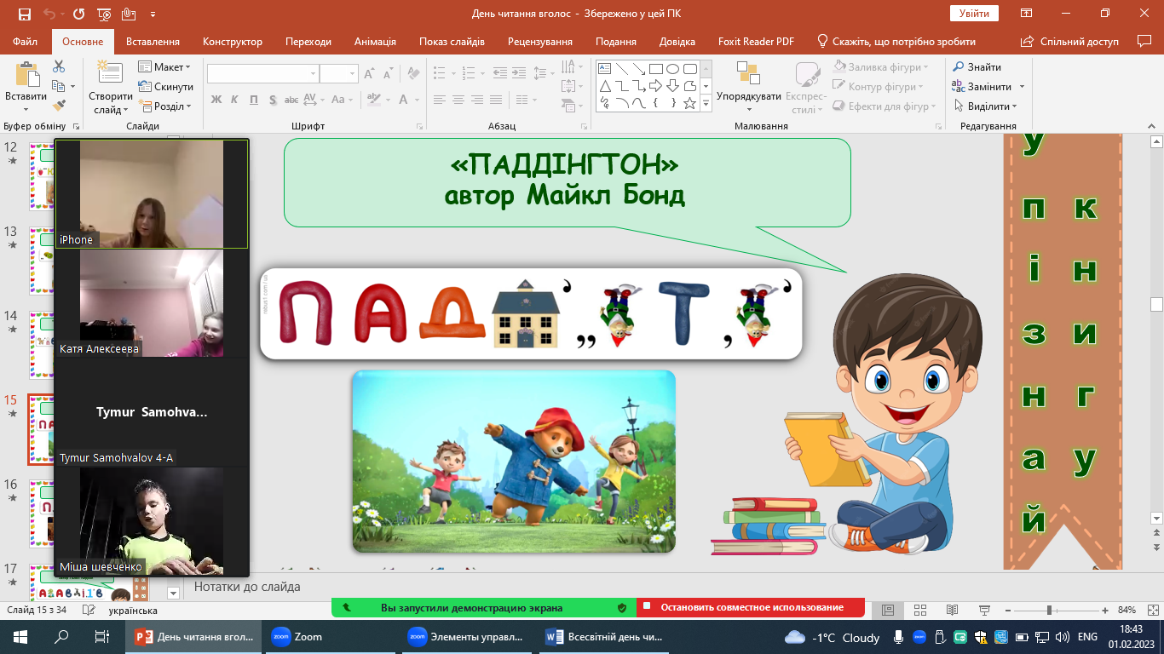Click Знайти find button
Screen dimensions: 1164x654
tap(977, 67)
